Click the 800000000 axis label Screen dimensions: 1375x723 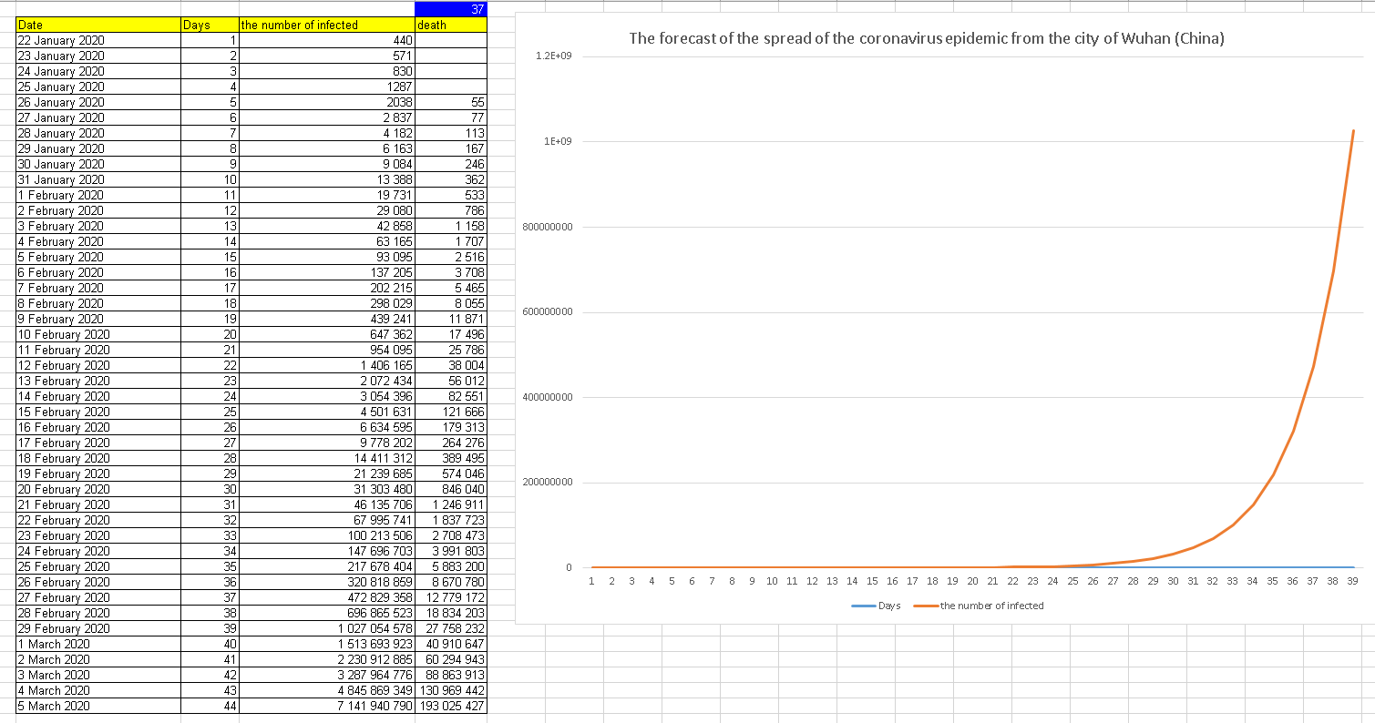[548, 227]
